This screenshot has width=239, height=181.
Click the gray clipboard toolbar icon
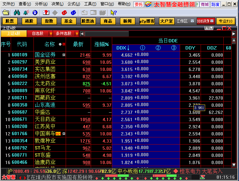pos(84,13)
